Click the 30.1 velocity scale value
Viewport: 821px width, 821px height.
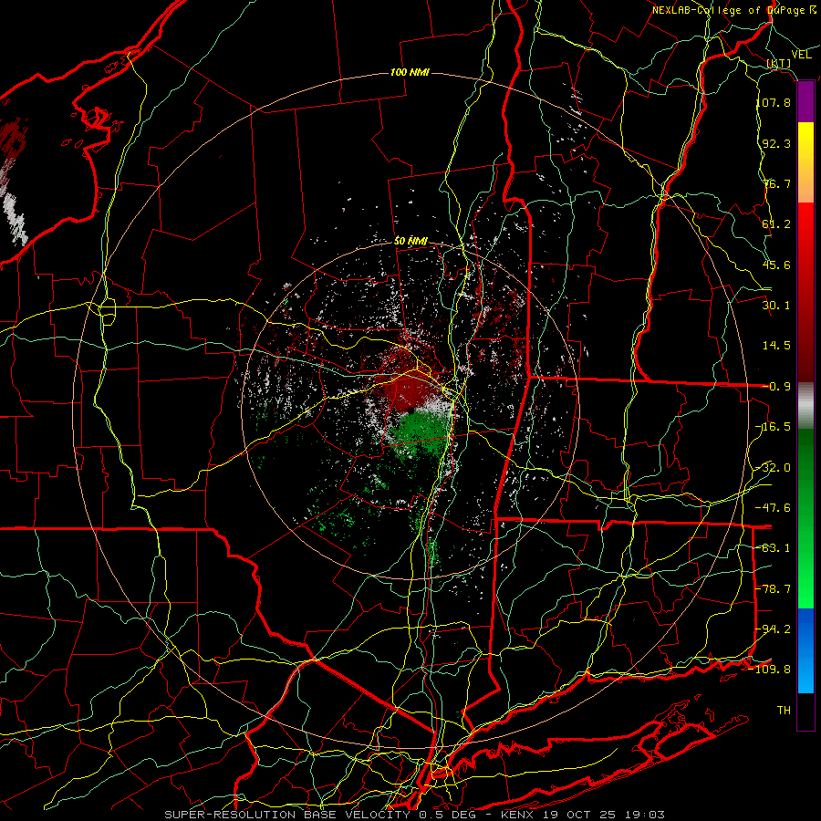click(x=776, y=306)
